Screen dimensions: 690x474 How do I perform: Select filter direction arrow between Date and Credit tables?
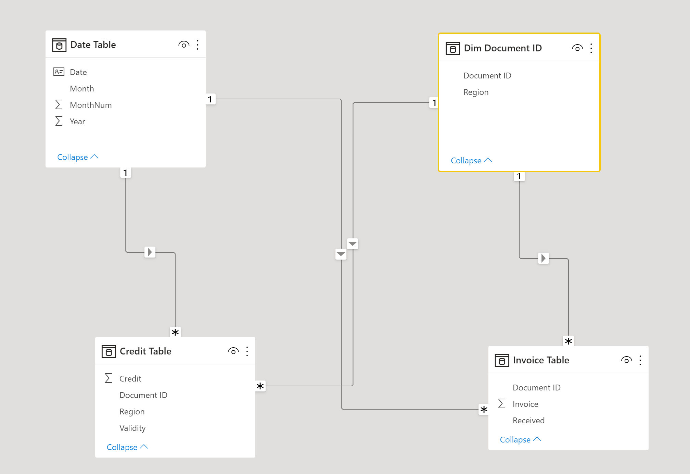pyautogui.click(x=150, y=252)
